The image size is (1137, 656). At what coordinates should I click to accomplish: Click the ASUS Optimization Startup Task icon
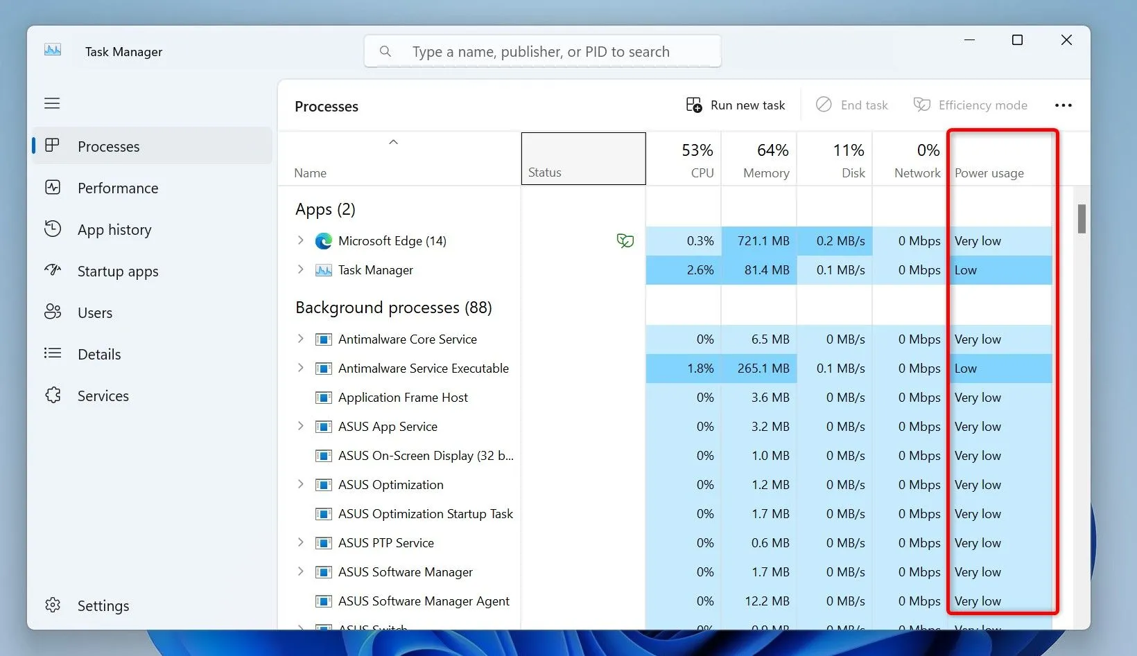[323, 514]
